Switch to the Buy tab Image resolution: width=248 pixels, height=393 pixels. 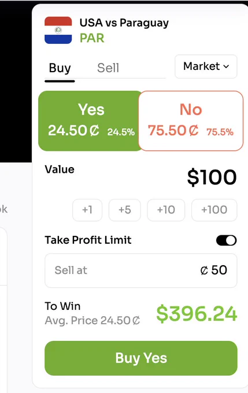click(x=60, y=68)
